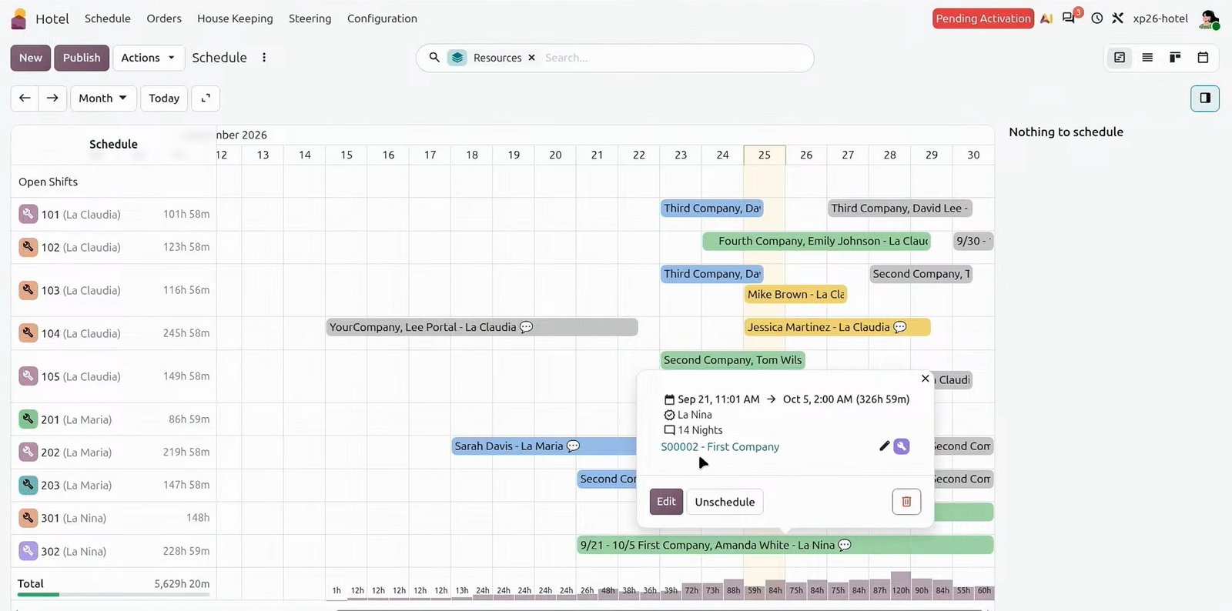Open the messages icon with notification badge
The width and height of the screenshot is (1232, 611).
(1069, 18)
